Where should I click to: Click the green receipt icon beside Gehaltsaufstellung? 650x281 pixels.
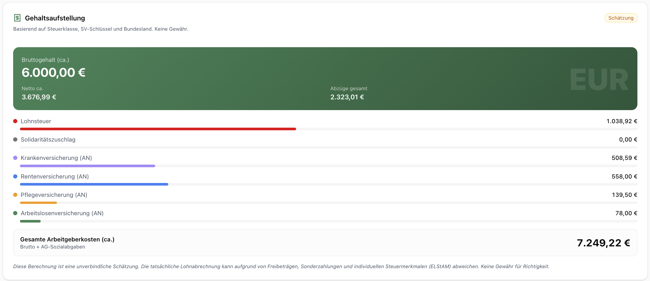tap(17, 18)
